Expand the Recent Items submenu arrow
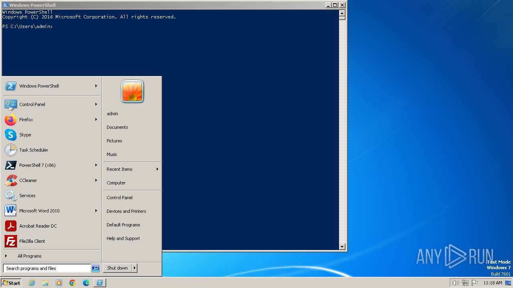 (157, 169)
